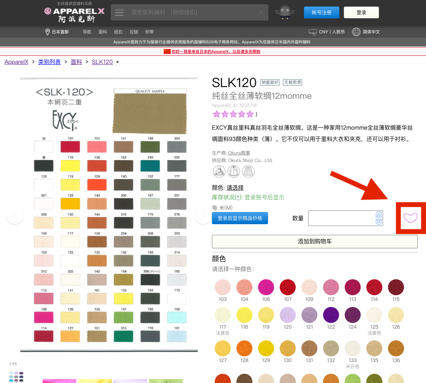The height and width of the screenshot is (383, 426).
Task: Open the 纽扣 menu
Action: [118, 32]
